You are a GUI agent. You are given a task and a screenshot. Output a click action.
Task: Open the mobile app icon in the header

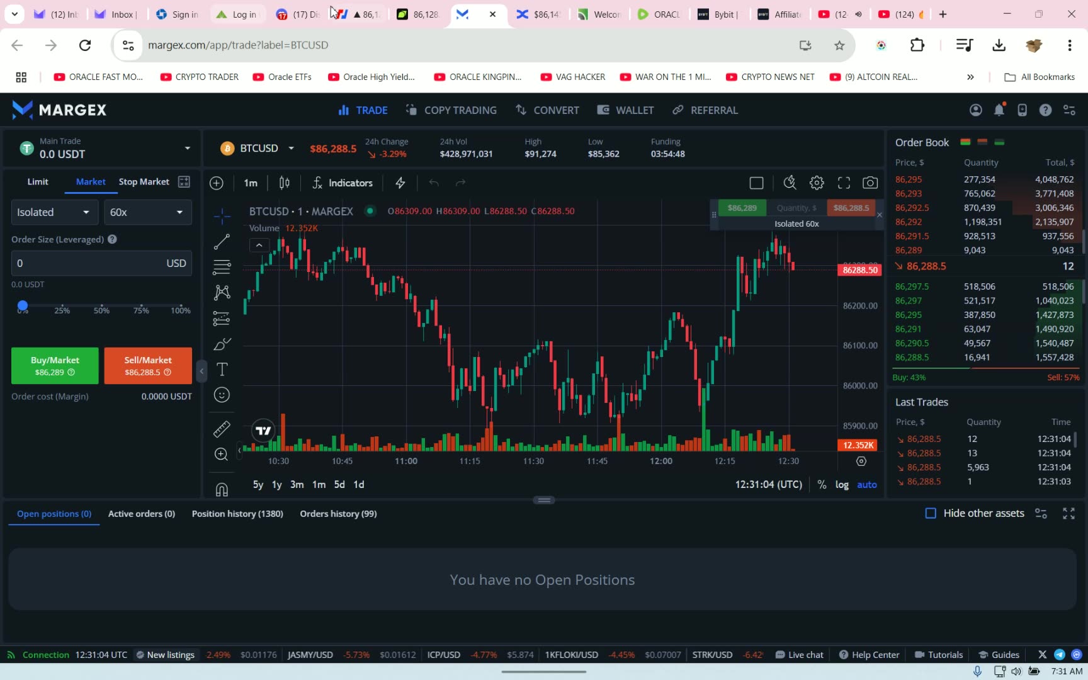[1022, 110]
